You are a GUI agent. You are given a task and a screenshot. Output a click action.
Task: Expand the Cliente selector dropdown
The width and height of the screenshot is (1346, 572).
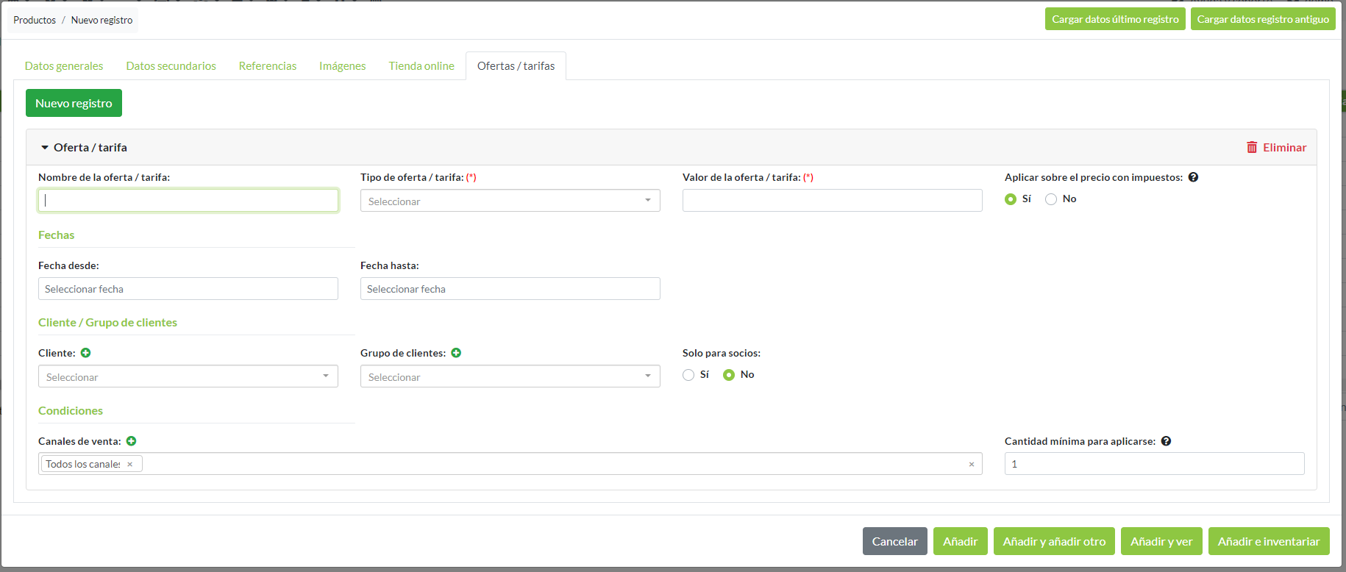[x=188, y=376]
